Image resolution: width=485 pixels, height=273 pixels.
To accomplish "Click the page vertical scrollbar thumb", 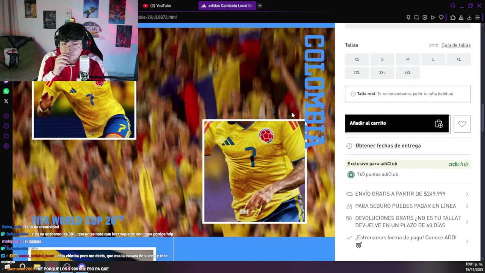I will point(483,118).
